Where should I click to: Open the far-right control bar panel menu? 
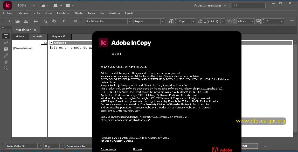[292, 21]
